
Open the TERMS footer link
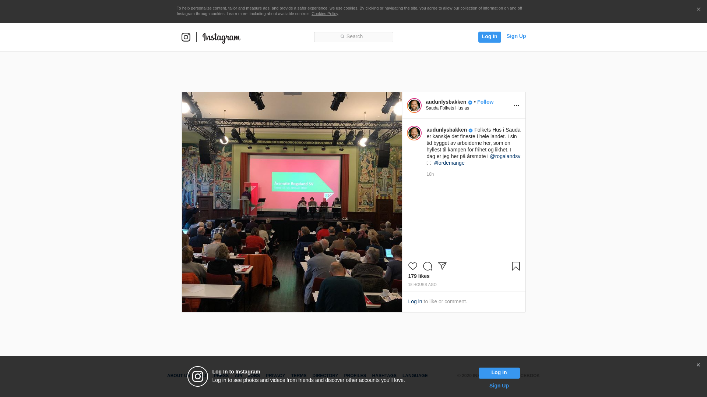pyautogui.click(x=299, y=376)
